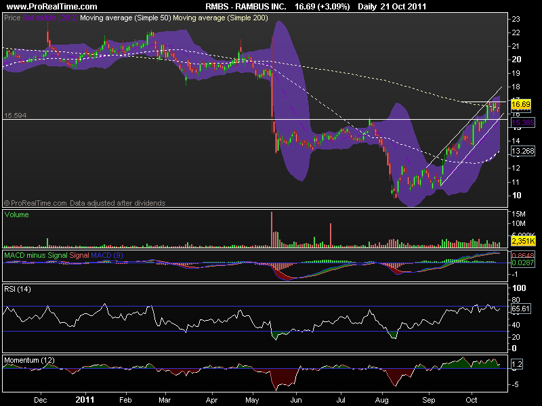Screen dimensions: 542x406
Task: Click the Jul label on time axis
Action: tap(341, 400)
